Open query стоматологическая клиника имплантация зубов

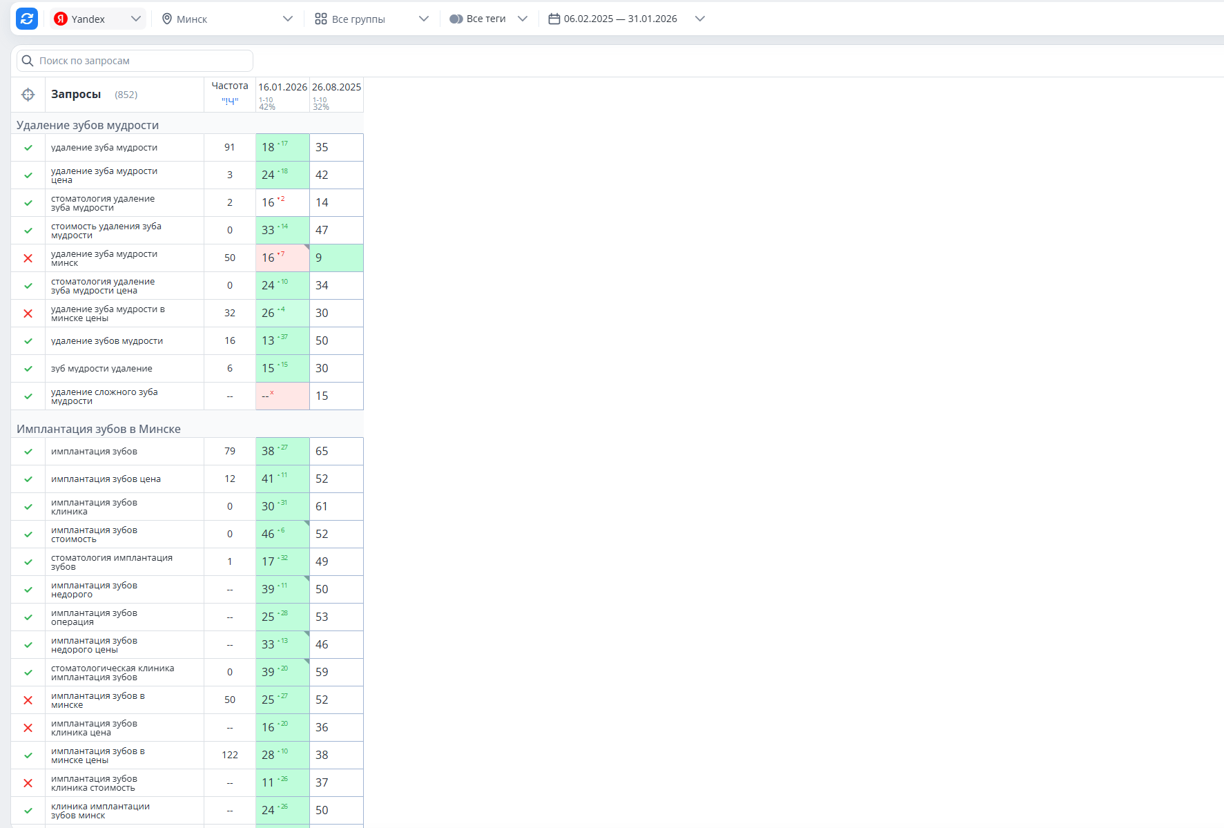(113, 673)
